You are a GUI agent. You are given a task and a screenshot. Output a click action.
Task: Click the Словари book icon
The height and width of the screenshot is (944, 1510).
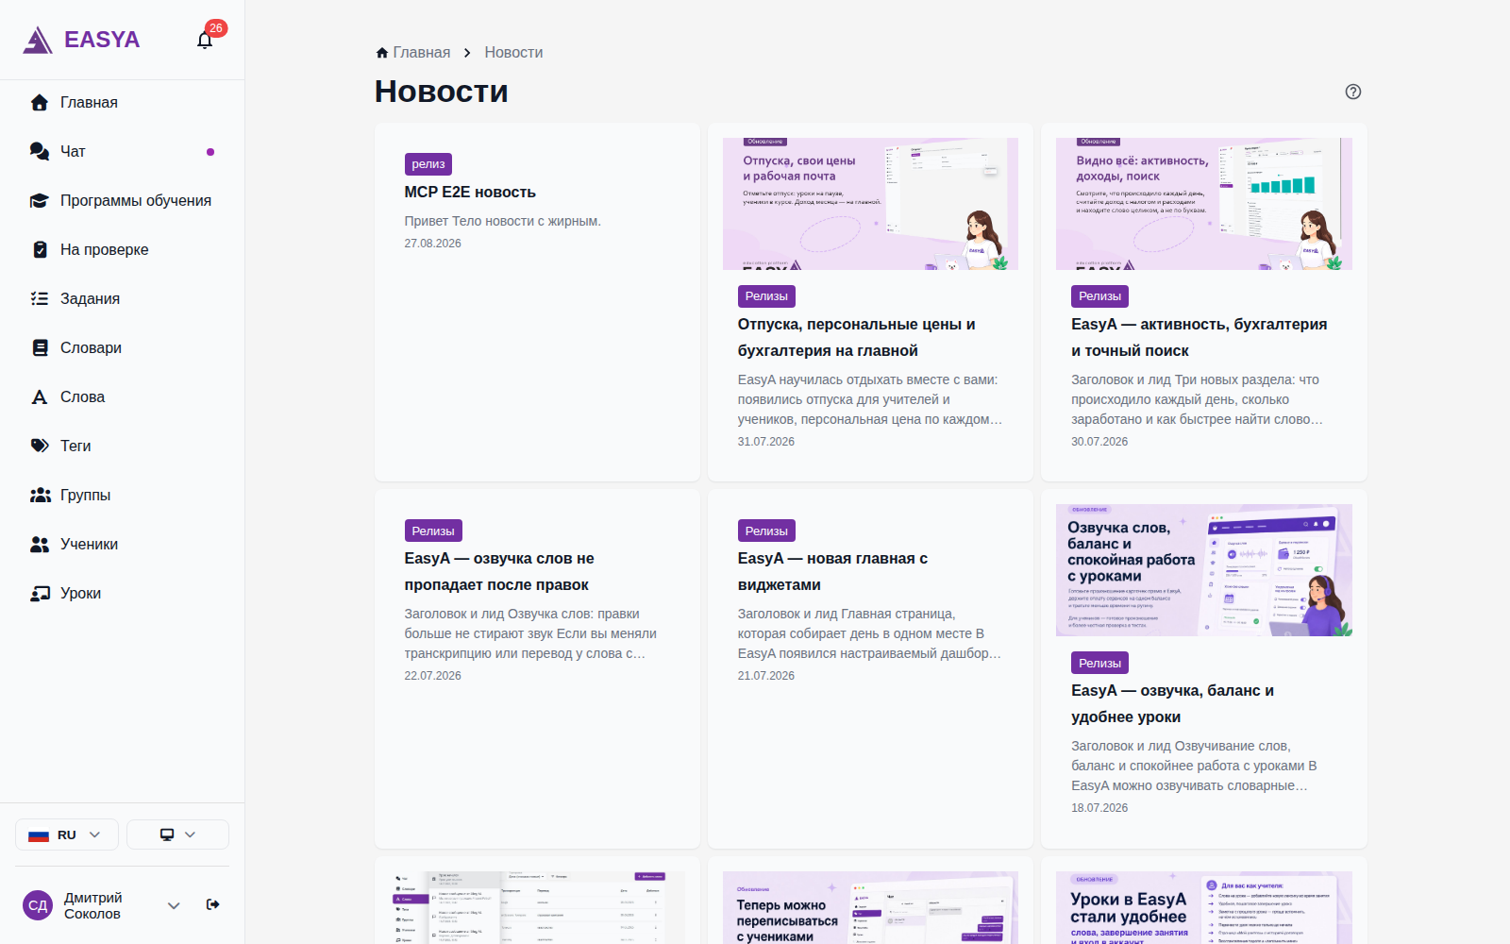40,347
